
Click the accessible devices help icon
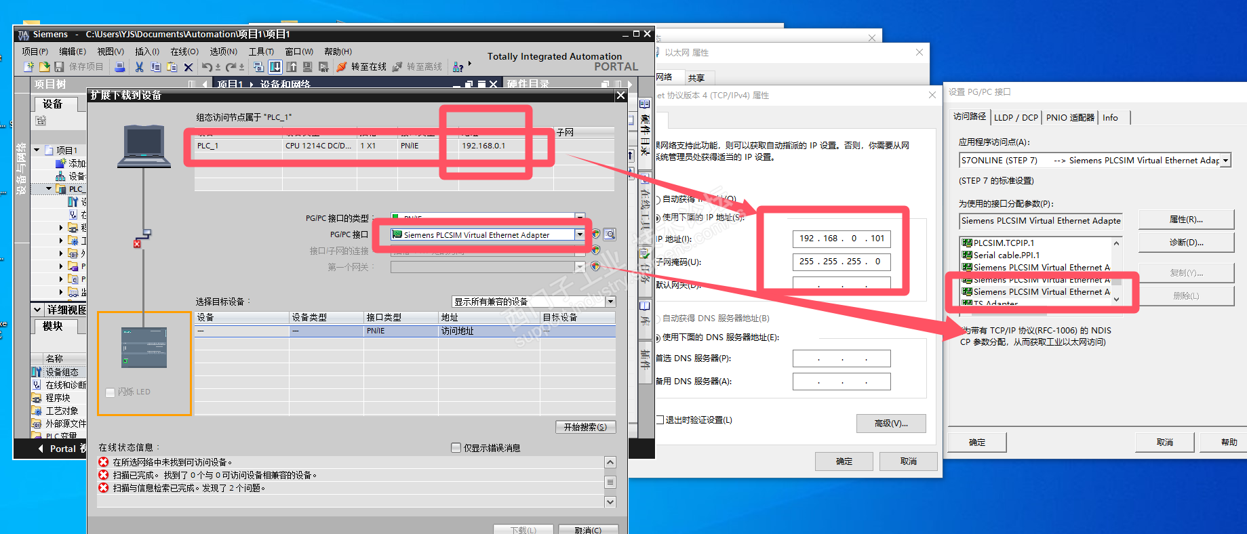coord(458,66)
